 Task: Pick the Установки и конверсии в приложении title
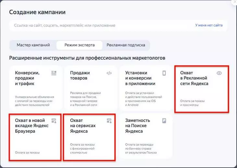[140, 78]
